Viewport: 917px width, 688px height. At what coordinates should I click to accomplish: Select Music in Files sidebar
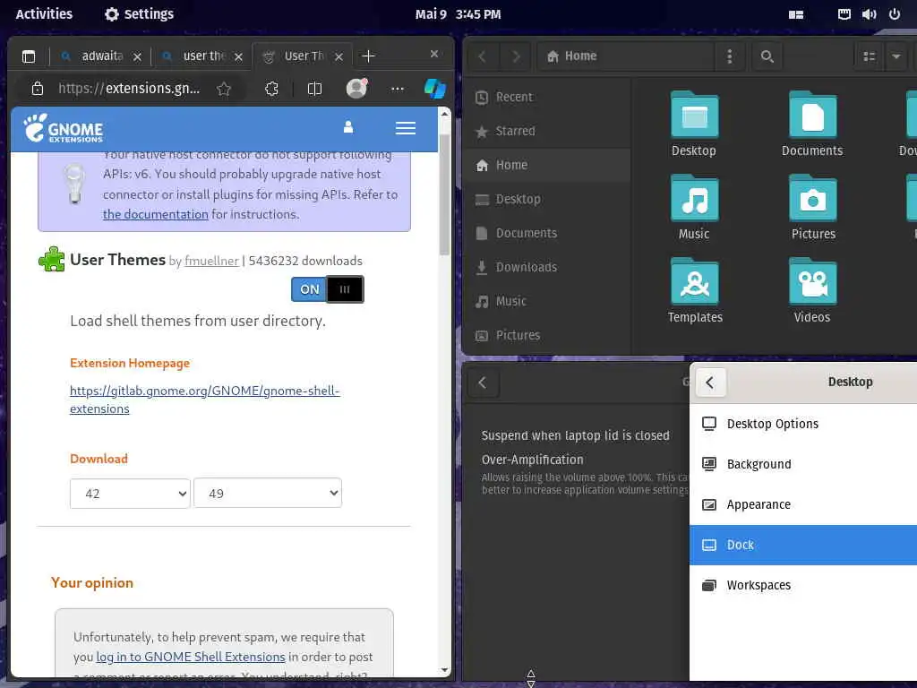point(546,301)
